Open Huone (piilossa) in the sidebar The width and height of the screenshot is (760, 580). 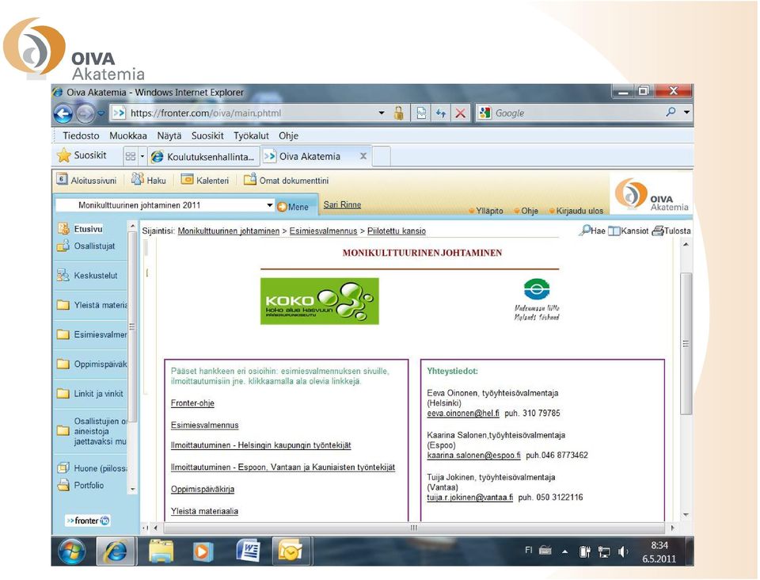click(x=92, y=468)
